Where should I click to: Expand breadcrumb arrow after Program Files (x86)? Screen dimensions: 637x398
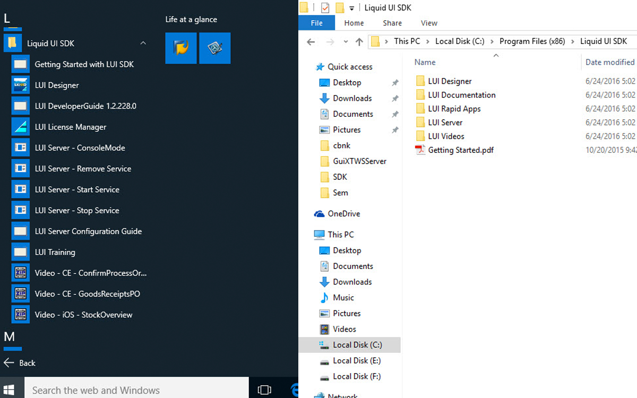tap(572, 41)
